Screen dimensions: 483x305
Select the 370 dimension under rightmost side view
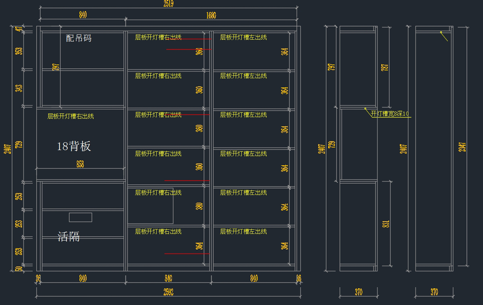434,292
